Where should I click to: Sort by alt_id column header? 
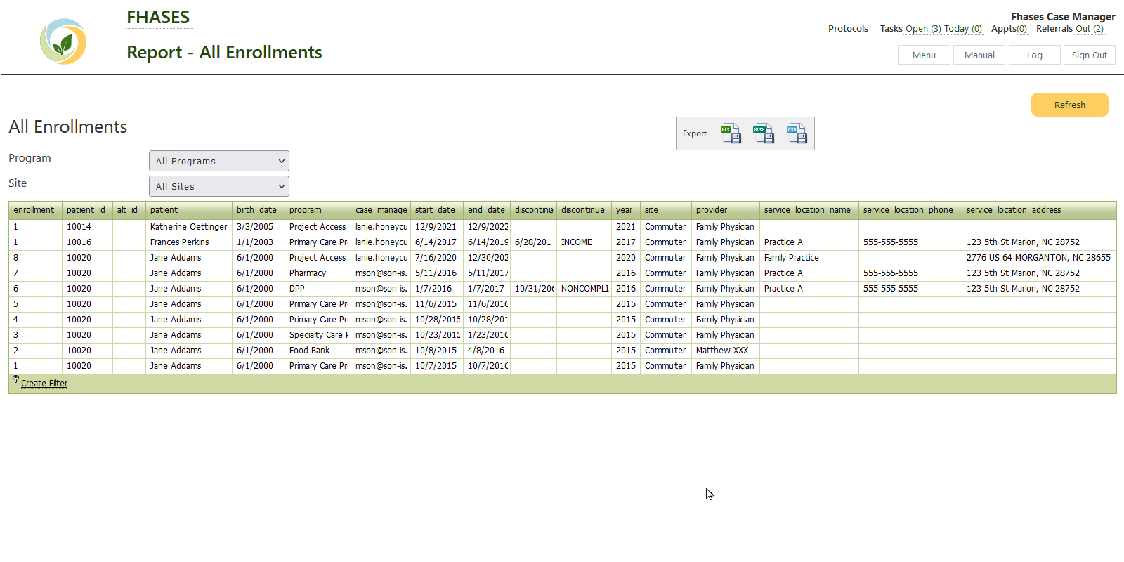(129, 210)
